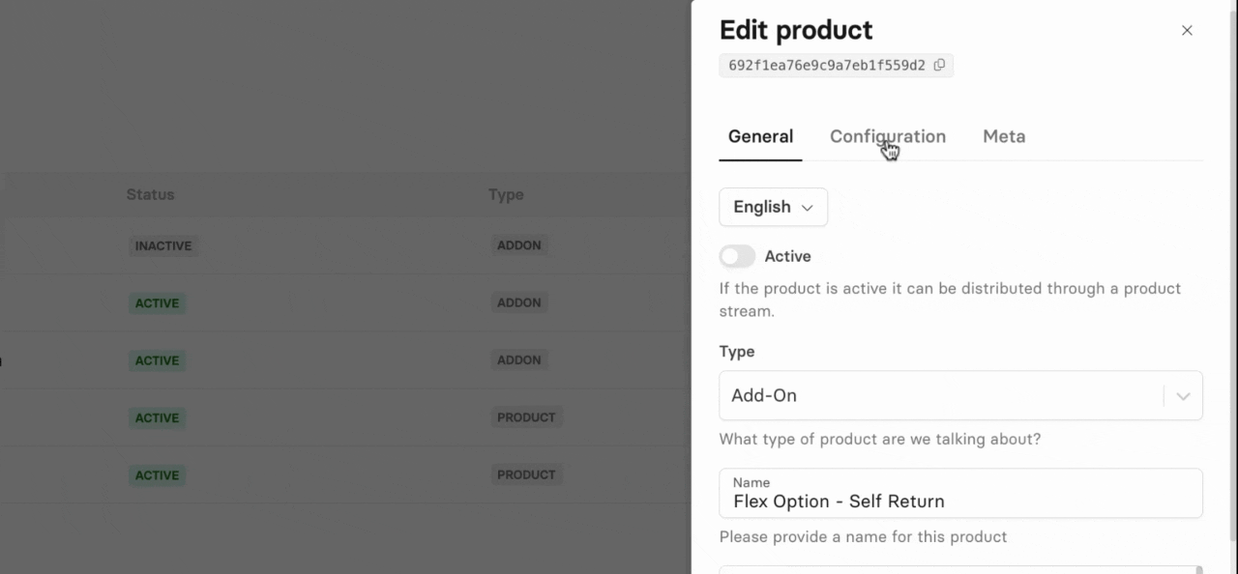Screen dimensions: 1238x574
Task: Click the Add-On value in Type selector
Action: tap(764, 395)
